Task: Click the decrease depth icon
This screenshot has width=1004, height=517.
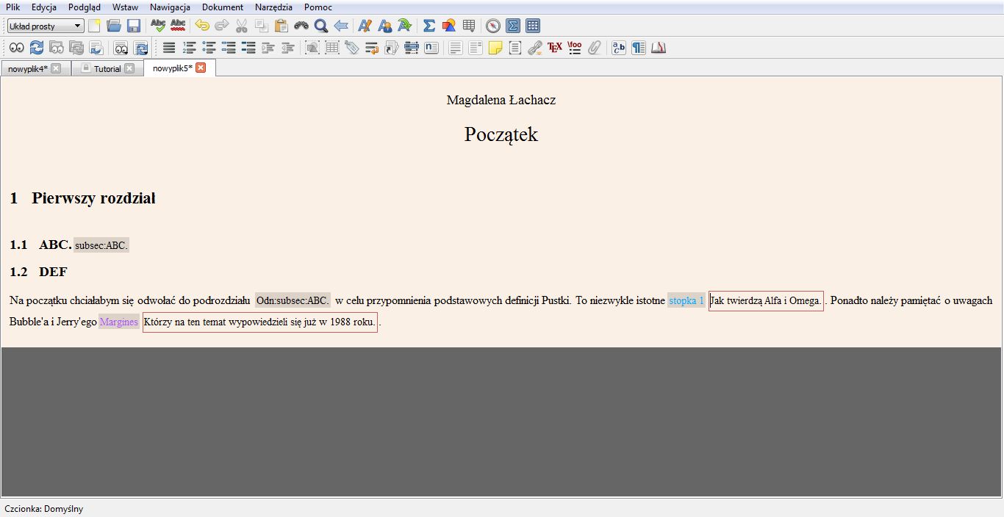Action: 288,48
